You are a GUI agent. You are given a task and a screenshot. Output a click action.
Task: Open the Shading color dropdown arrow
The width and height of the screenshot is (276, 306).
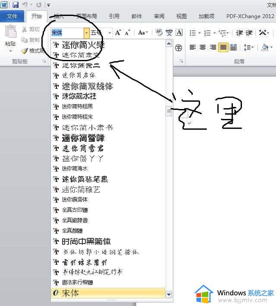click(x=272, y=47)
